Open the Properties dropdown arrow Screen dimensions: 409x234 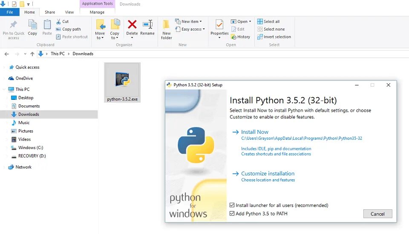pos(219,38)
